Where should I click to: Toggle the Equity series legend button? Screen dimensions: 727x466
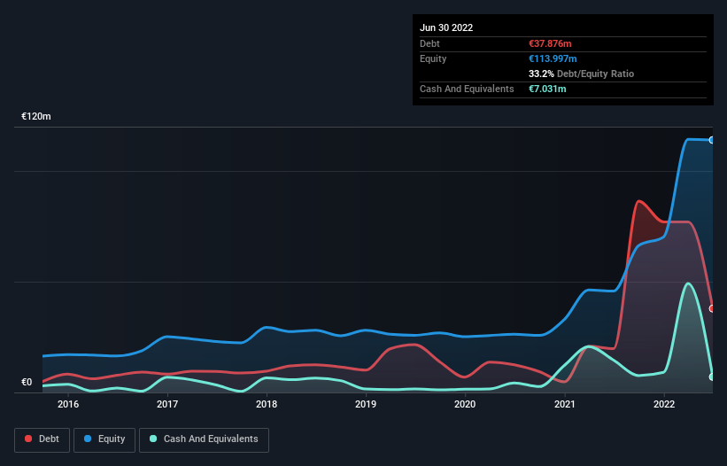pos(104,439)
